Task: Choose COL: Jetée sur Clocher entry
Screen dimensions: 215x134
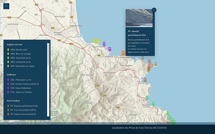Action: pyautogui.click(x=19, y=92)
